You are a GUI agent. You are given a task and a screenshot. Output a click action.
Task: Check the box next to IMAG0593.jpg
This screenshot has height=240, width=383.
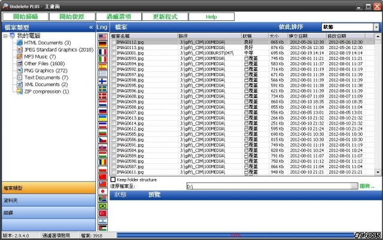(x=114, y=58)
